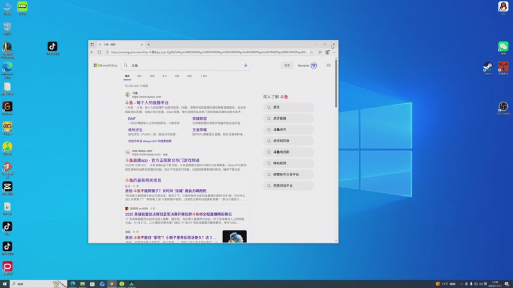
Task: Open the betta fish news thumbnail
Action: (235, 236)
